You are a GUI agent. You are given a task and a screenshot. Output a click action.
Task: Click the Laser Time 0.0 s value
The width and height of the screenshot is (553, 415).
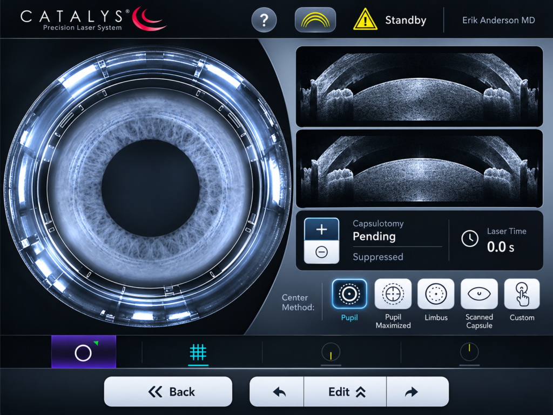pyautogui.click(x=501, y=247)
